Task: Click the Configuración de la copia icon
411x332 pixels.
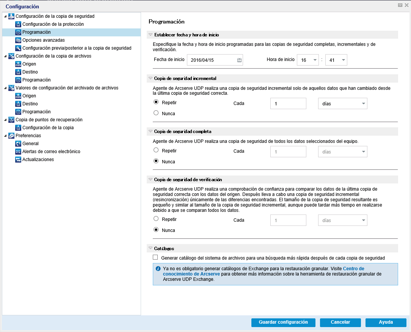Action: tap(18, 128)
